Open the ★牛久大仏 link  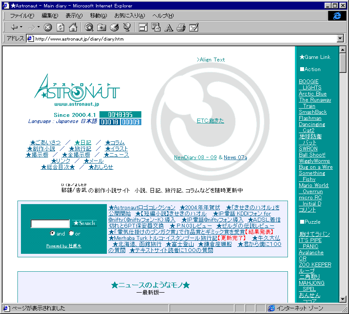266,238
